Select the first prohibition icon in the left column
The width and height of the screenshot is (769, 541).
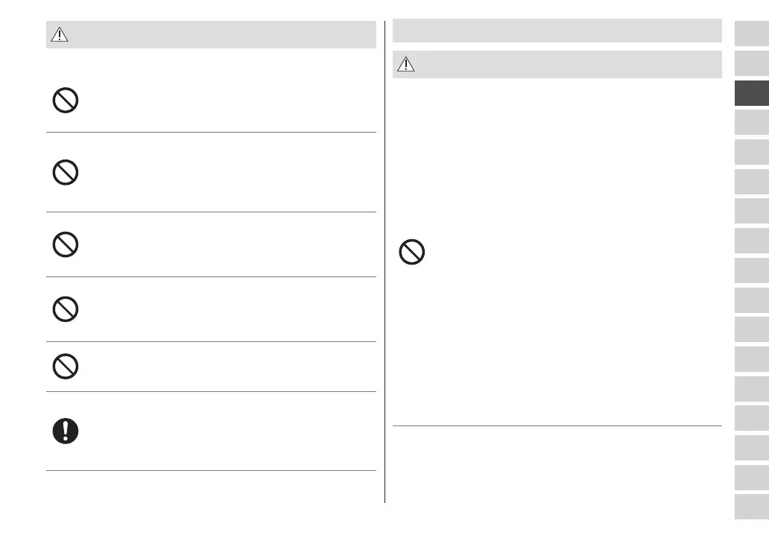click(x=66, y=101)
